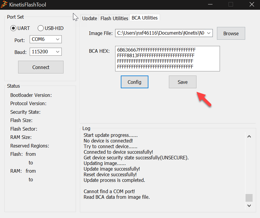Open the Port COM6 dropdown

point(46,39)
